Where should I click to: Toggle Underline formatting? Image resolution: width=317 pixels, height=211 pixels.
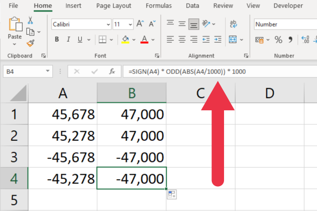80,40
